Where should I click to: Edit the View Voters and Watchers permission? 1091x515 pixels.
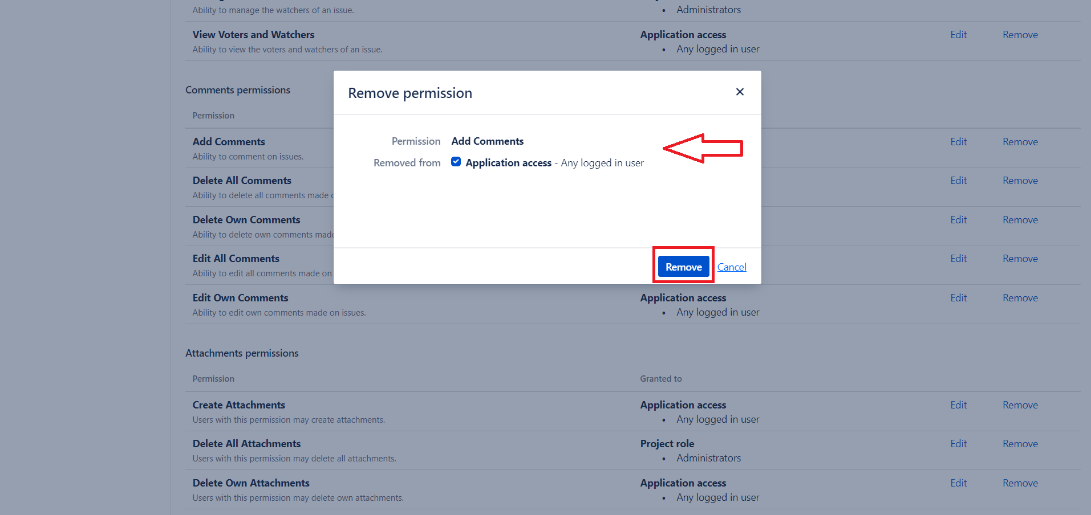958,35
